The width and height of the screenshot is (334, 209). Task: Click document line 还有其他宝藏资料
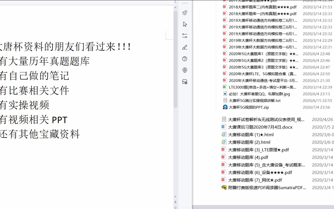point(40,134)
